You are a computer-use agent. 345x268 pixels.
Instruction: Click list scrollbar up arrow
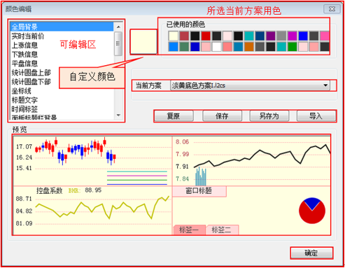pos(118,27)
